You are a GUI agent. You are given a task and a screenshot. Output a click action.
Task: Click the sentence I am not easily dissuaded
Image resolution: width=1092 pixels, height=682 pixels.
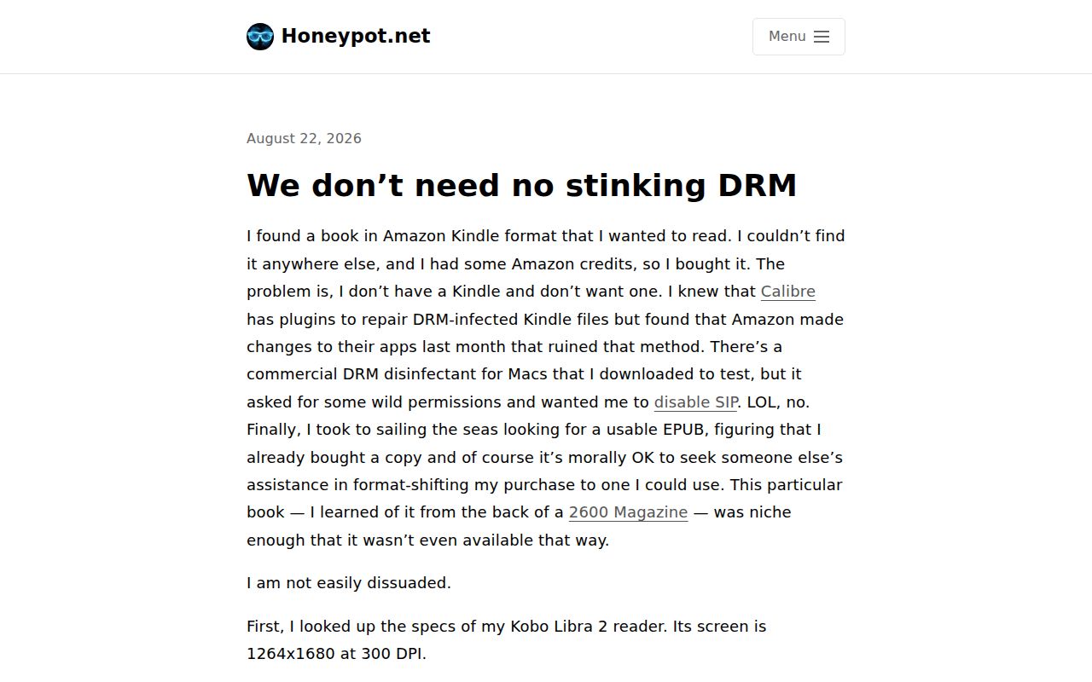(x=348, y=583)
